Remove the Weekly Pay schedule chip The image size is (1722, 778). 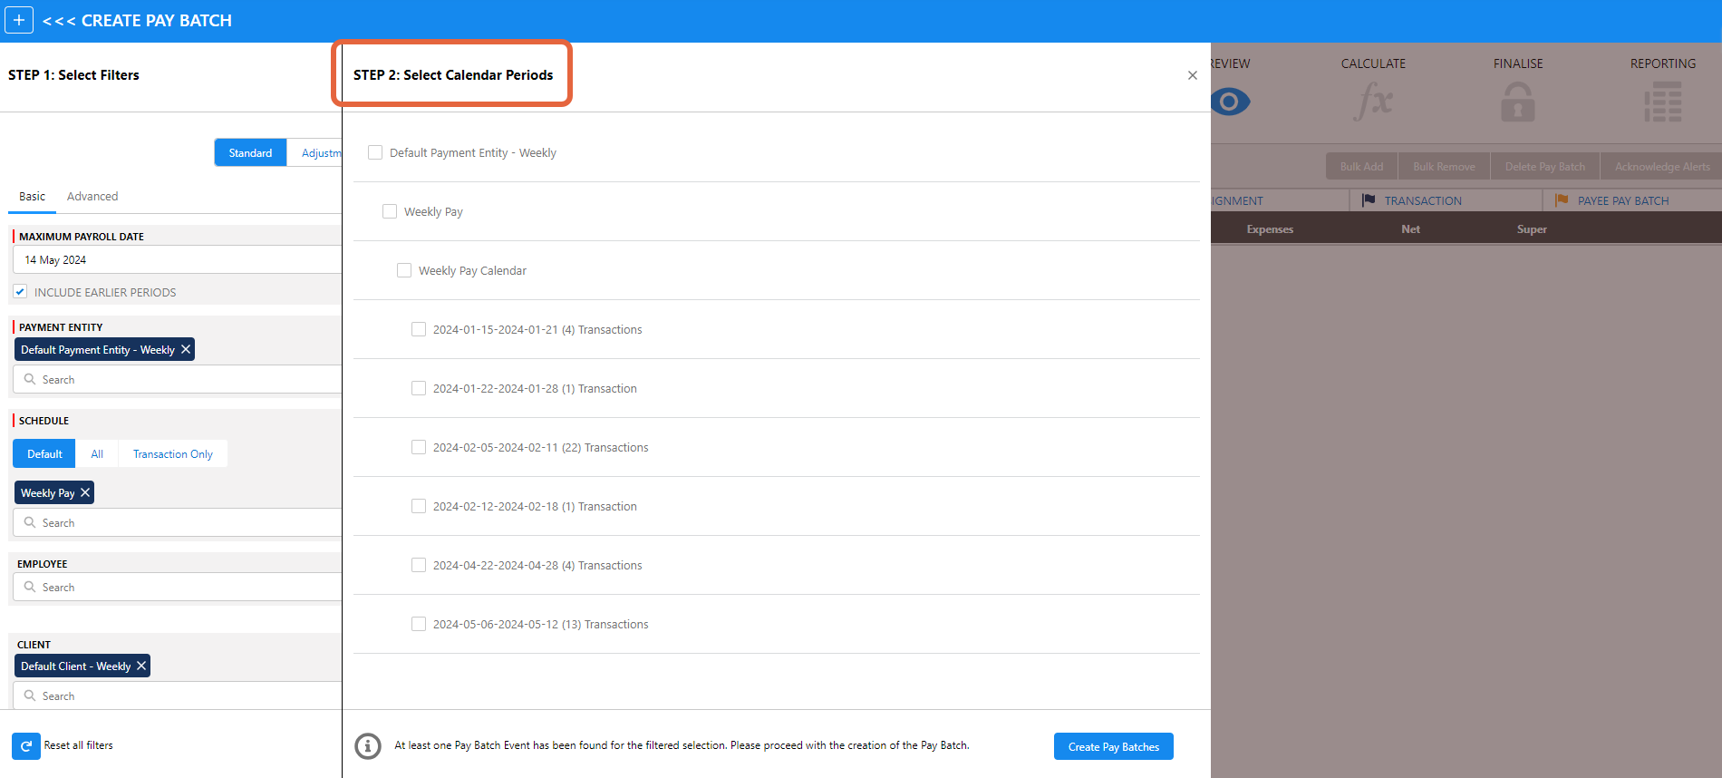[85, 492]
